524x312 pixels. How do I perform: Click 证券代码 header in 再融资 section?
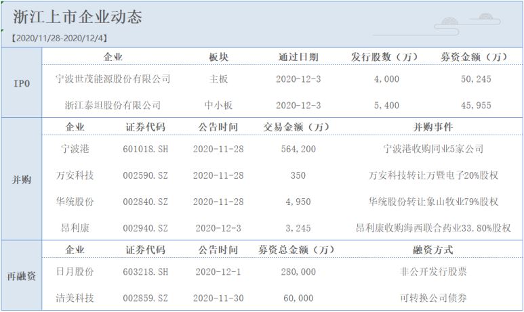click(x=145, y=250)
